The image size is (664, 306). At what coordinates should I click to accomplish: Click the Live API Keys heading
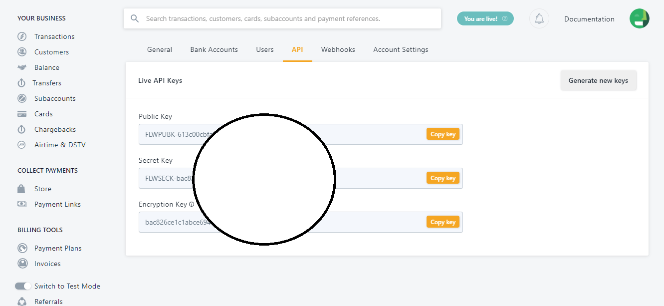(160, 80)
